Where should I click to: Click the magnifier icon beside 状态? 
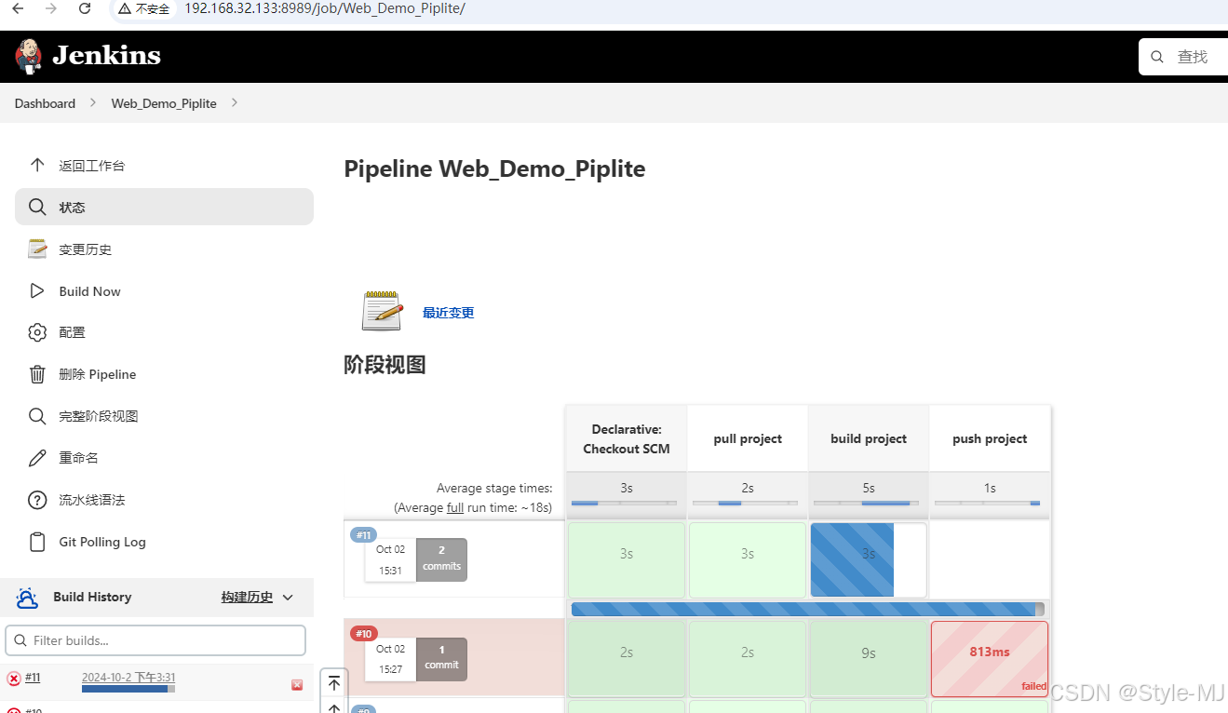[37, 207]
